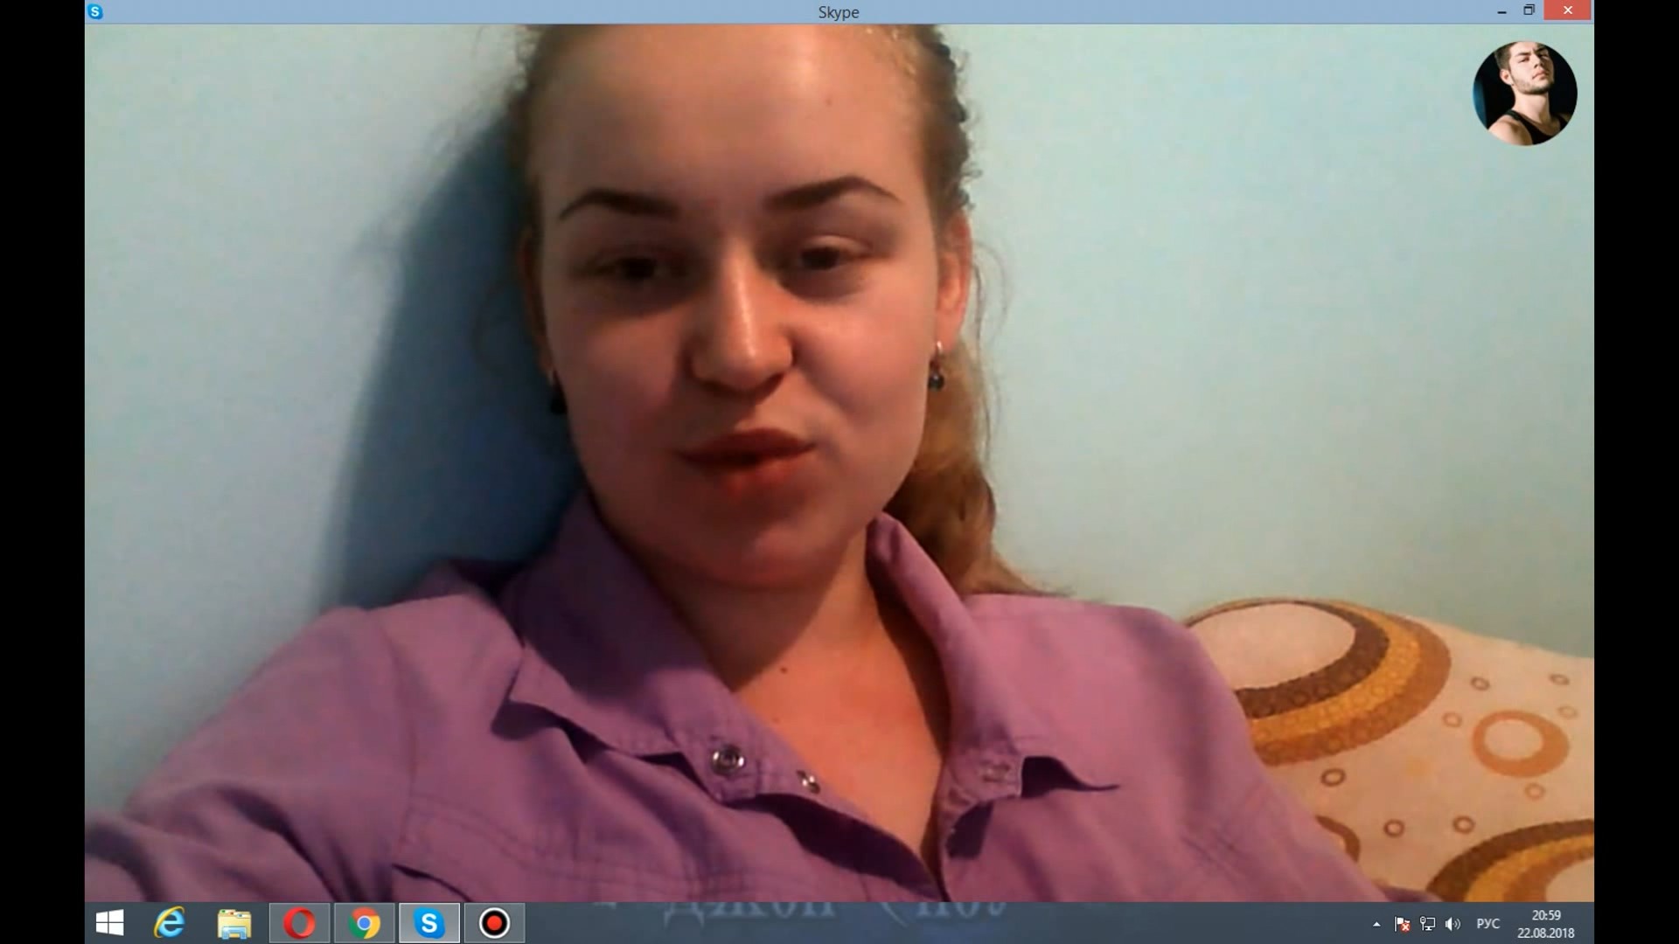Show hidden system tray icons

(x=1376, y=924)
